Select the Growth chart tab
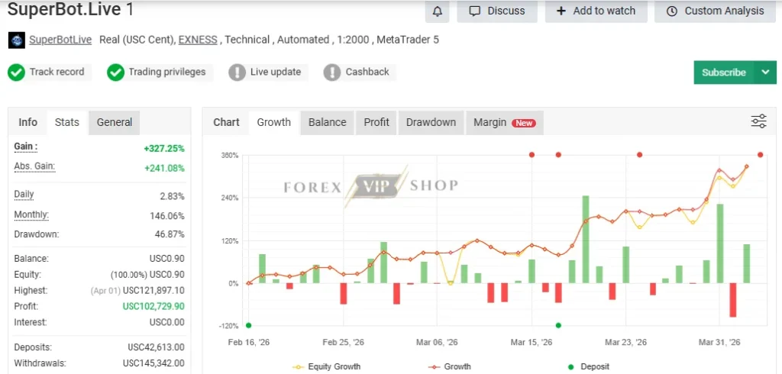Image resolution: width=782 pixels, height=374 pixels. coord(274,122)
